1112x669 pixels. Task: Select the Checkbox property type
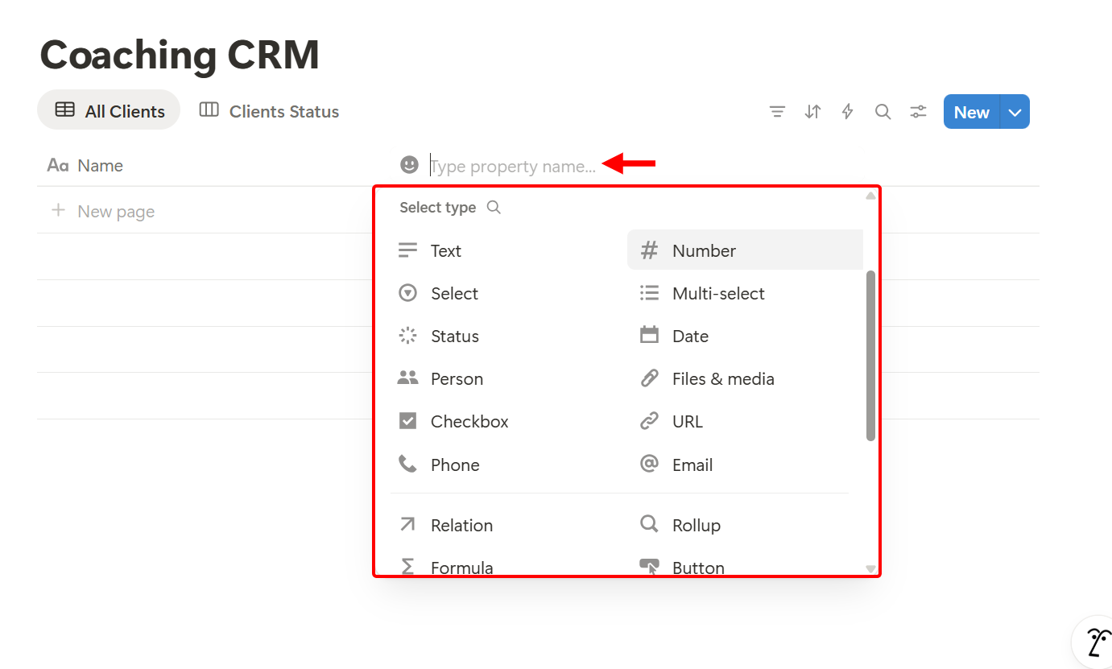[x=469, y=421]
